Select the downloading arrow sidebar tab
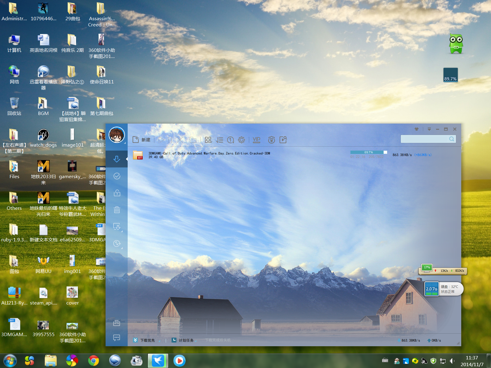Viewport: 491px width, 368px height. (117, 159)
